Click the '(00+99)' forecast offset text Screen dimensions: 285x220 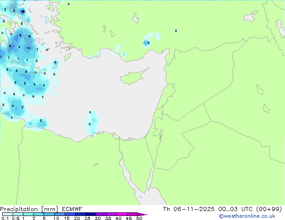point(269,209)
